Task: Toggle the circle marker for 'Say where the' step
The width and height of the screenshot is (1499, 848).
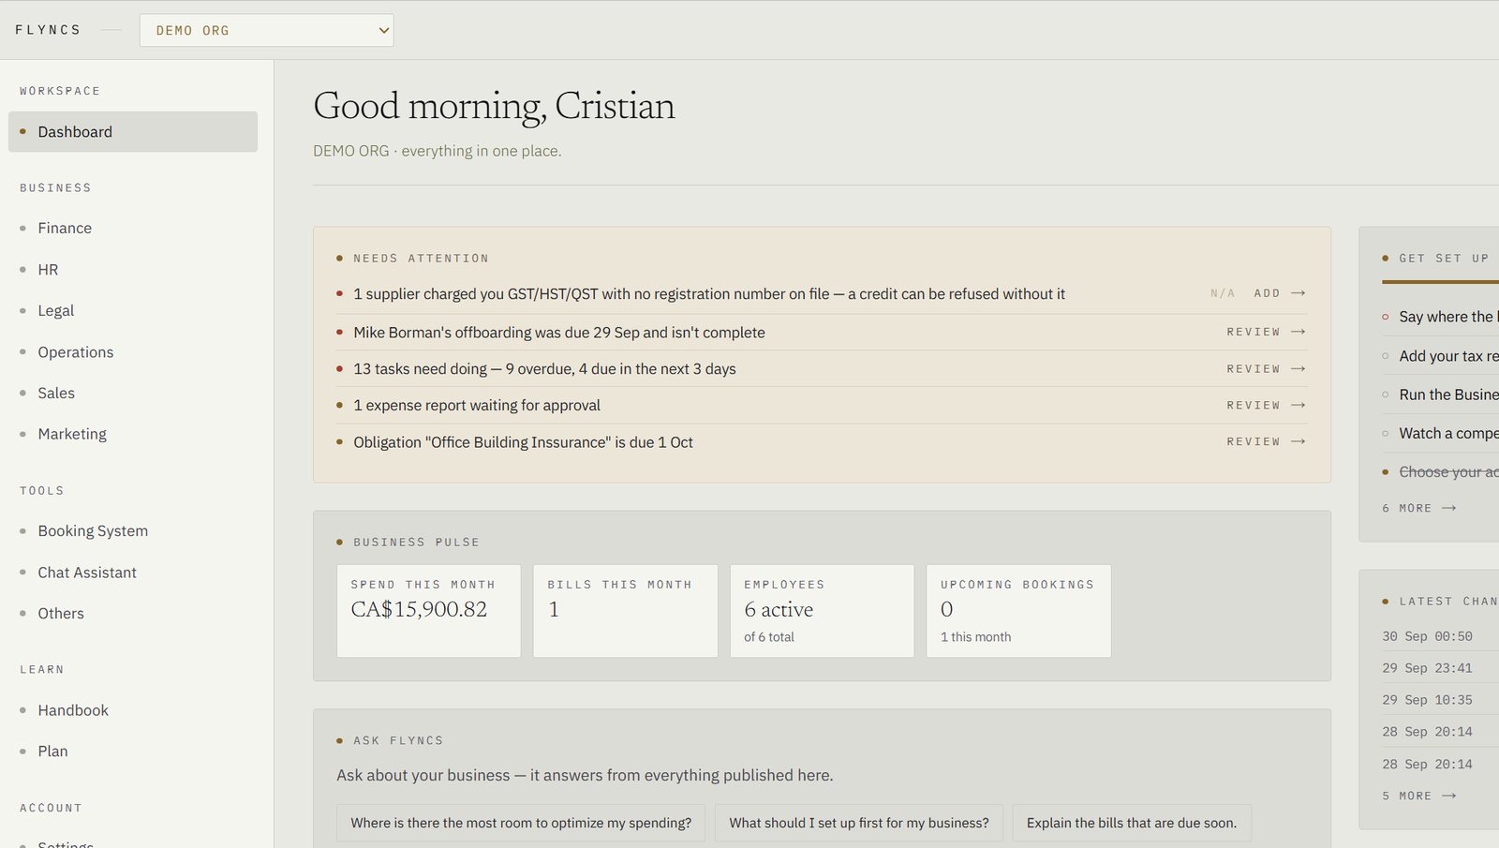Action: [1386, 317]
